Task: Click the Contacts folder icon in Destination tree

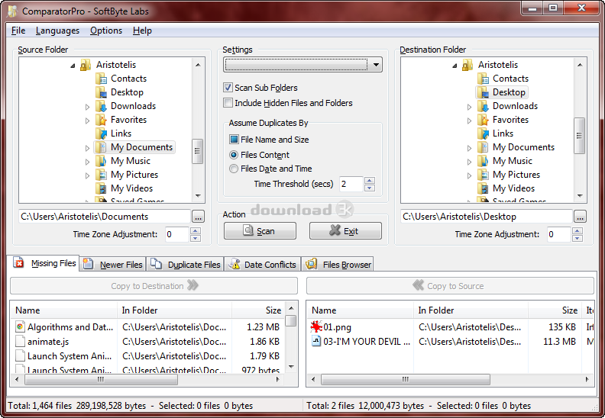Action: [x=483, y=79]
